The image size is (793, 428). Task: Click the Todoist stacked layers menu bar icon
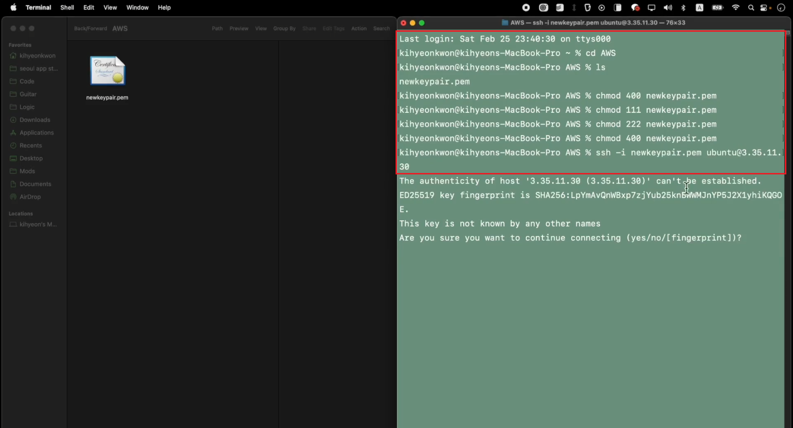pos(559,8)
